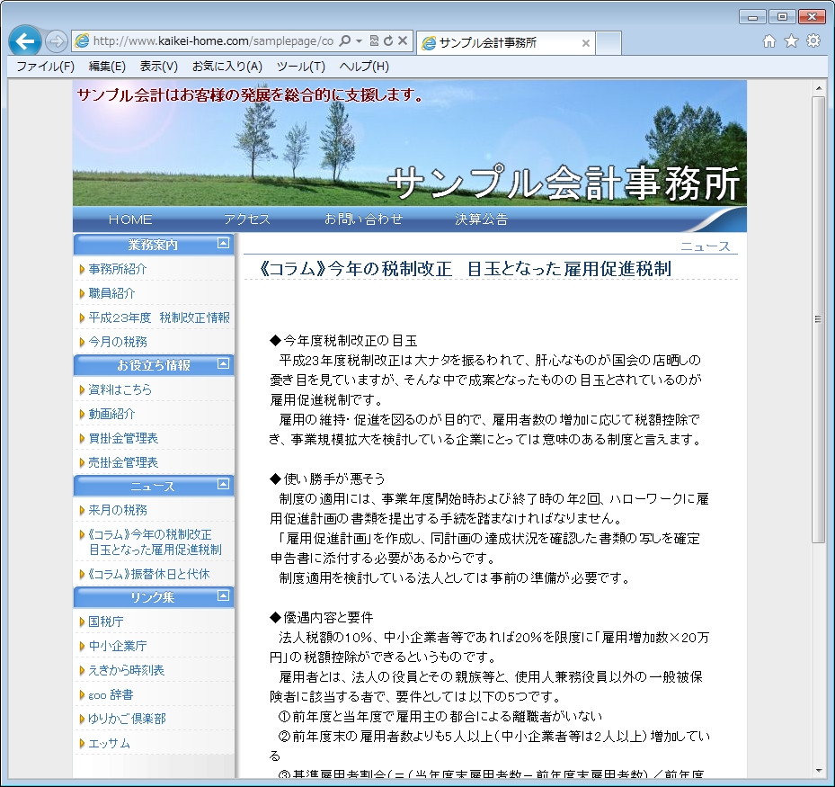Click the ◆使い勝手が悪そう subheading
835x787 pixels.
coord(327,478)
